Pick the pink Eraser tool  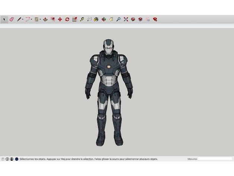click(x=12, y=19)
